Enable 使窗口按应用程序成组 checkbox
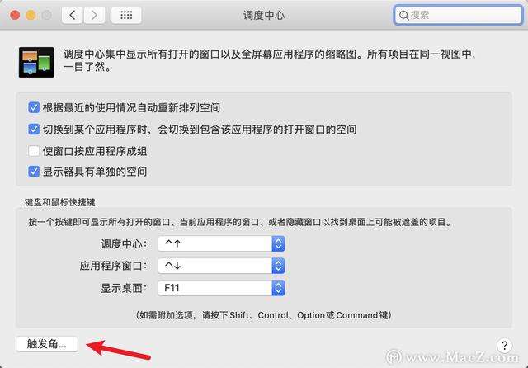This screenshot has height=368, width=528. click(x=34, y=151)
